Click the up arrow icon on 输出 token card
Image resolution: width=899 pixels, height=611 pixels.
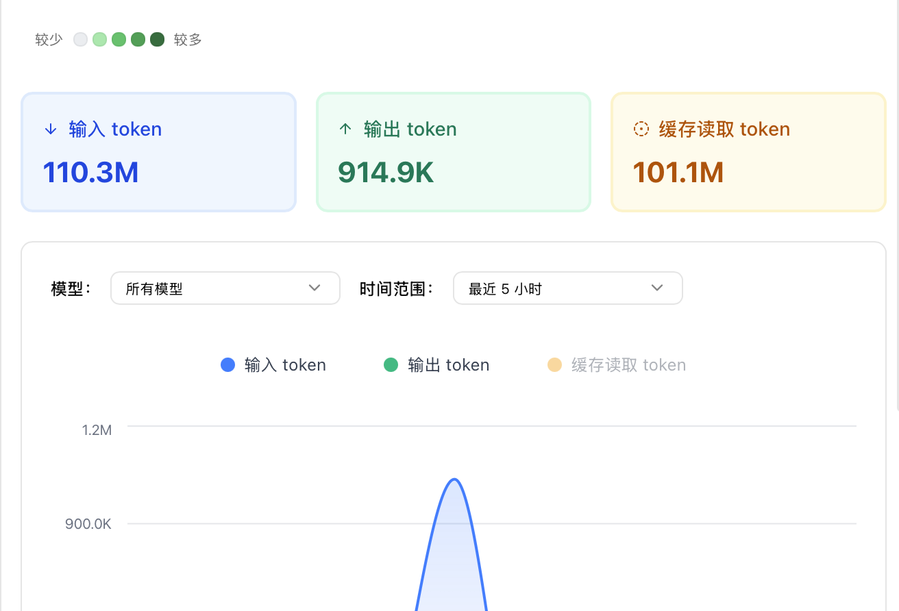click(x=346, y=129)
